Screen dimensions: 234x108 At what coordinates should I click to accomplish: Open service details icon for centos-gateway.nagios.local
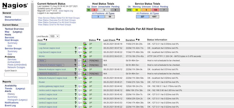[85, 86]
